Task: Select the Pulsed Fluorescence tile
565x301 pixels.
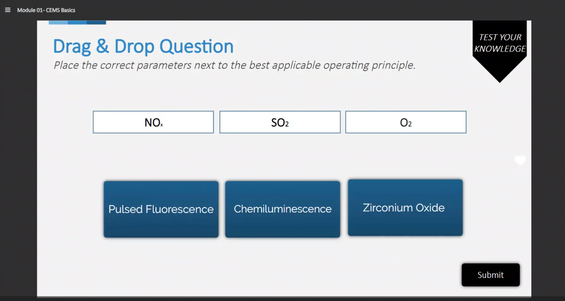Action: 161,209
